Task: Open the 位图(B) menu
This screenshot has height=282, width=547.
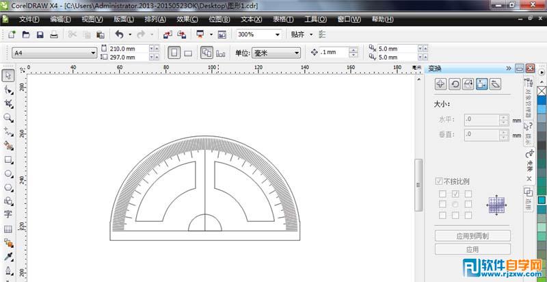Action: [x=219, y=20]
